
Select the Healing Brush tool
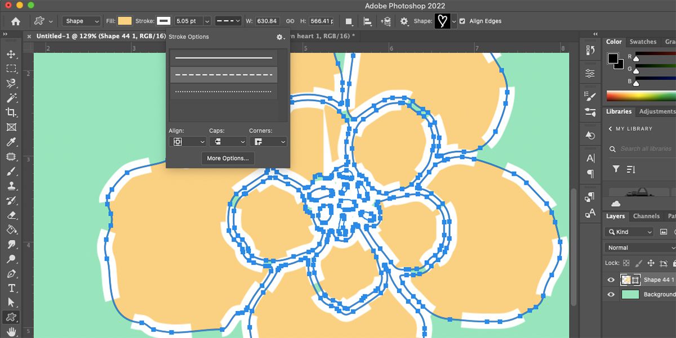tap(11, 157)
